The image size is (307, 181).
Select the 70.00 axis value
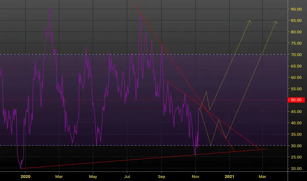[x=296, y=55]
